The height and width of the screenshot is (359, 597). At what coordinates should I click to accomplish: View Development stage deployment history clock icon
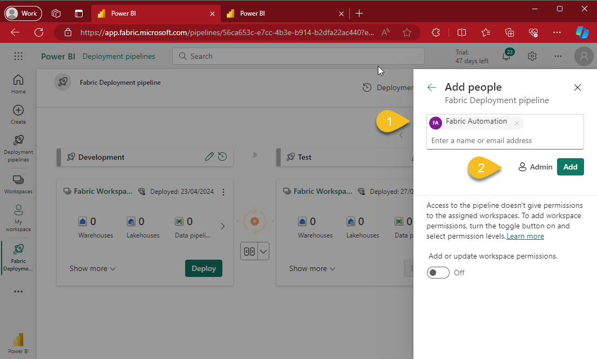222,157
